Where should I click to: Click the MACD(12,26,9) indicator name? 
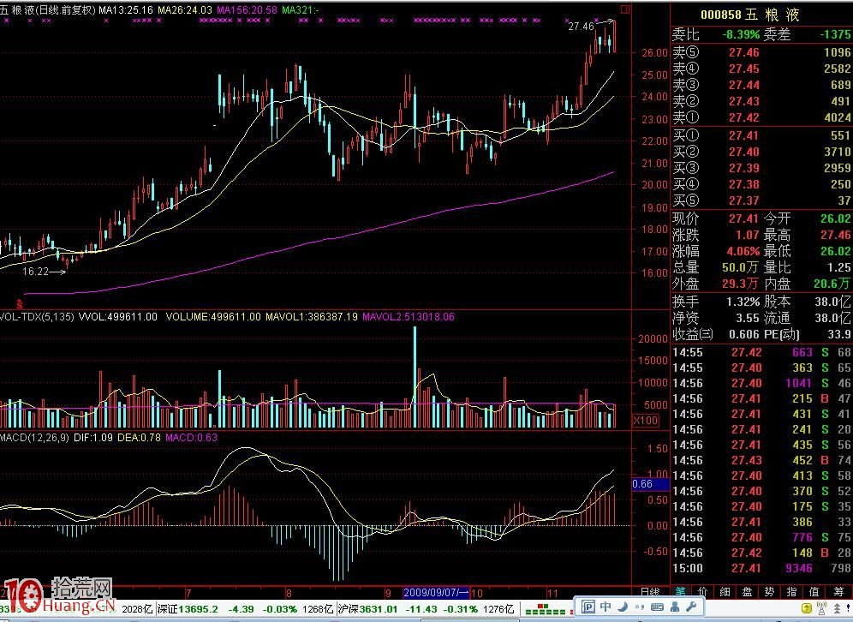(34, 437)
